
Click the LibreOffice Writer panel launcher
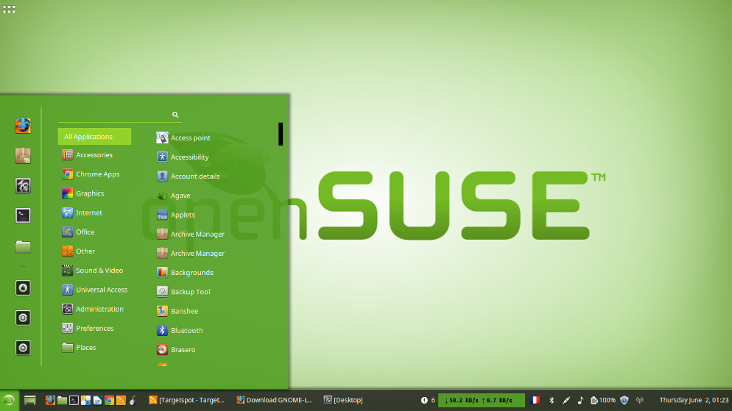(x=97, y=400)
